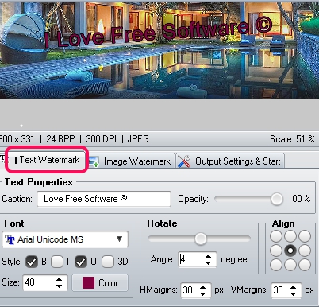
Task: Disable the Bold style checkbox
Action: (x=32, y=262)
